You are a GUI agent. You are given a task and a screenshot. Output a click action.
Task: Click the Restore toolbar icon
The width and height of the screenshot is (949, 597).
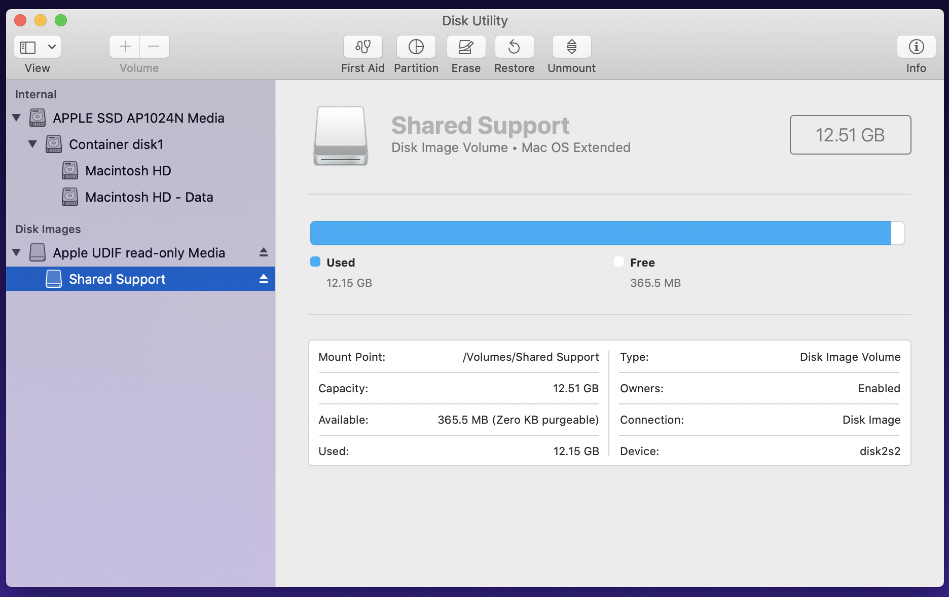(514, 47)
